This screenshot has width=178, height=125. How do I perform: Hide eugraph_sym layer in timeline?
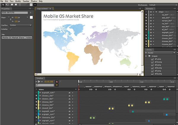(69, 92)
